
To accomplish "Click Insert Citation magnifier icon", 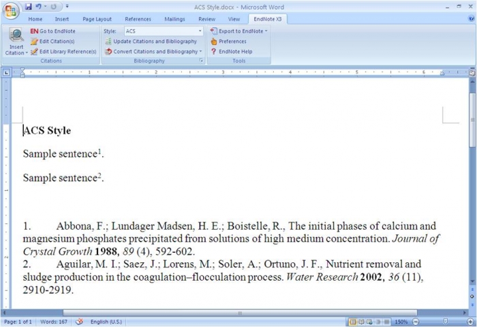I will pos(16,36).
